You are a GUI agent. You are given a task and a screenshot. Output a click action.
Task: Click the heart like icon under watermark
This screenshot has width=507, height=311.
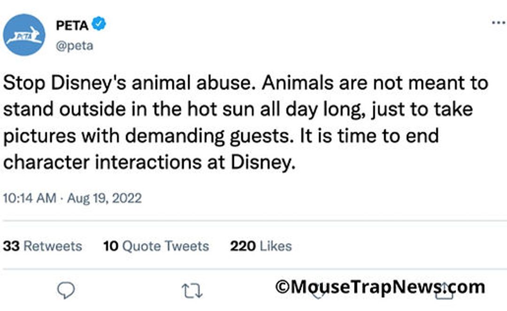(318, 293)
